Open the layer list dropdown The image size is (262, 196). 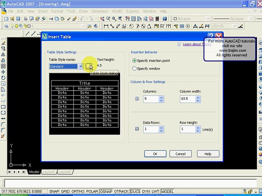tap(84, 26)
